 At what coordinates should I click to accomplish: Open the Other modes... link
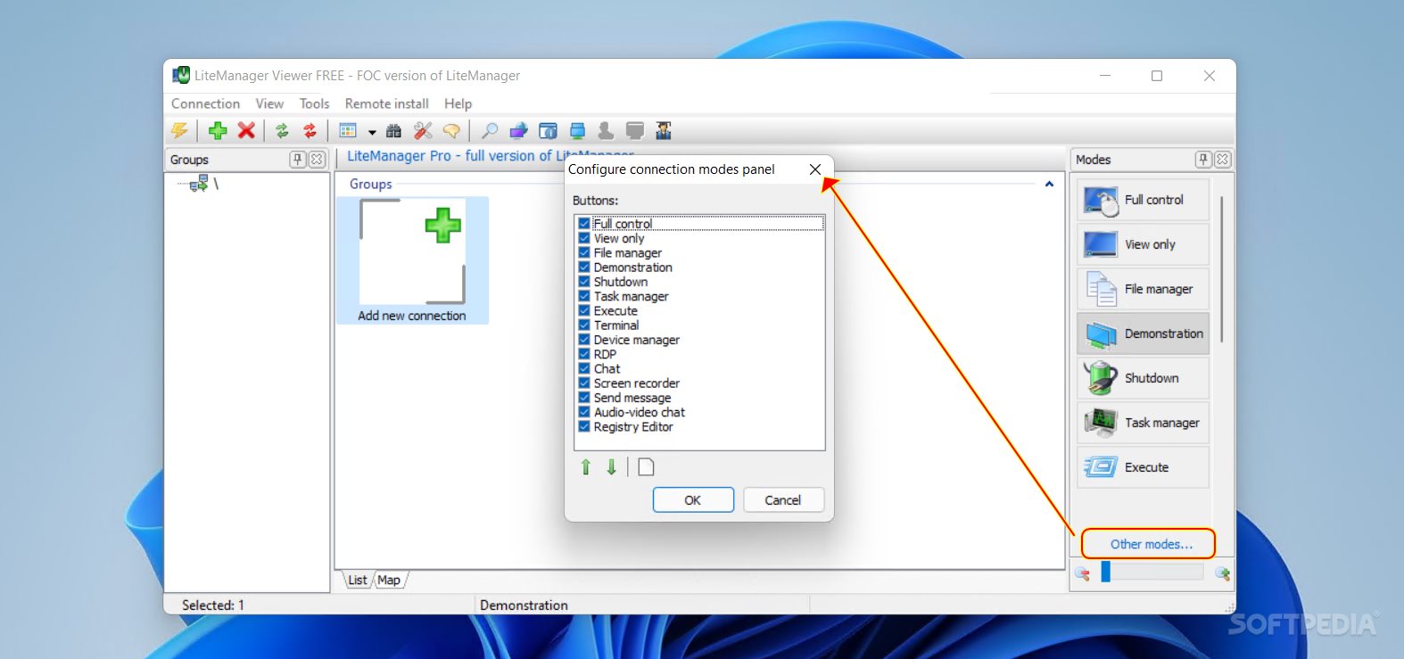tap(1151, 544)
